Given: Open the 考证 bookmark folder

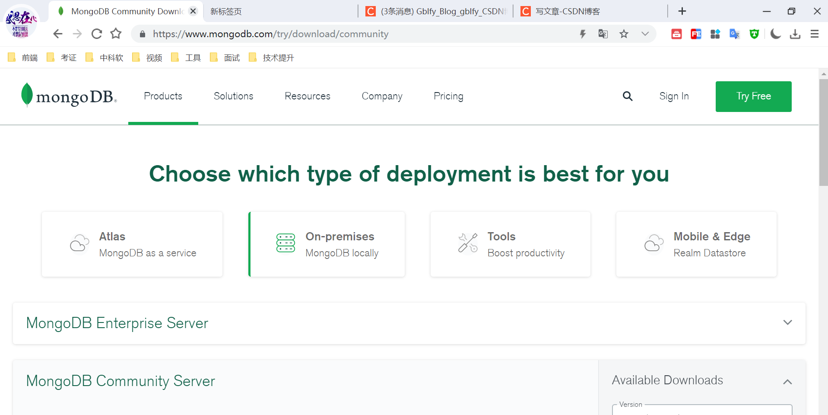Looking at the screenshot, I should pyautogui.click(x=62, y=57).
